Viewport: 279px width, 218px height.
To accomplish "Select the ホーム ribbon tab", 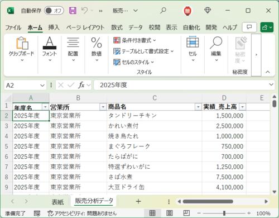I will [x=35, y=27].
